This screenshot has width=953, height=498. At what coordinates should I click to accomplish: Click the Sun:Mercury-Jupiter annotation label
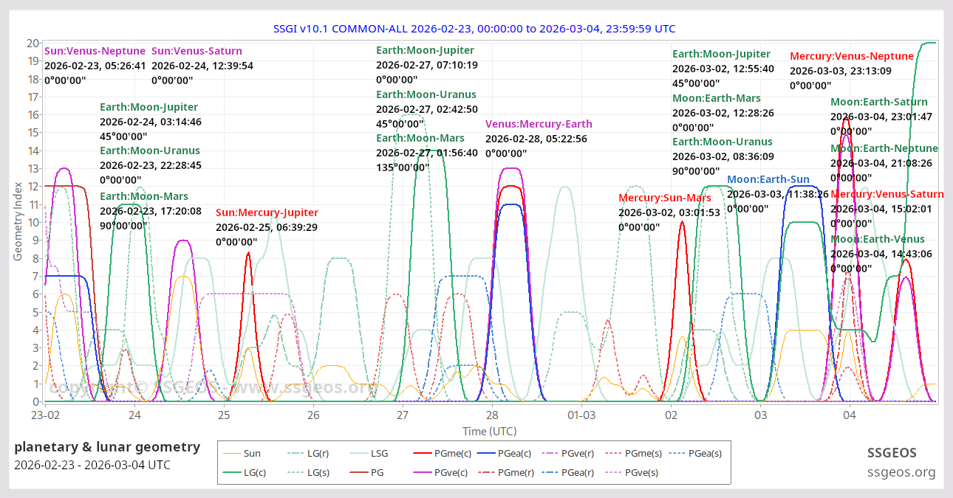point(267,212)
